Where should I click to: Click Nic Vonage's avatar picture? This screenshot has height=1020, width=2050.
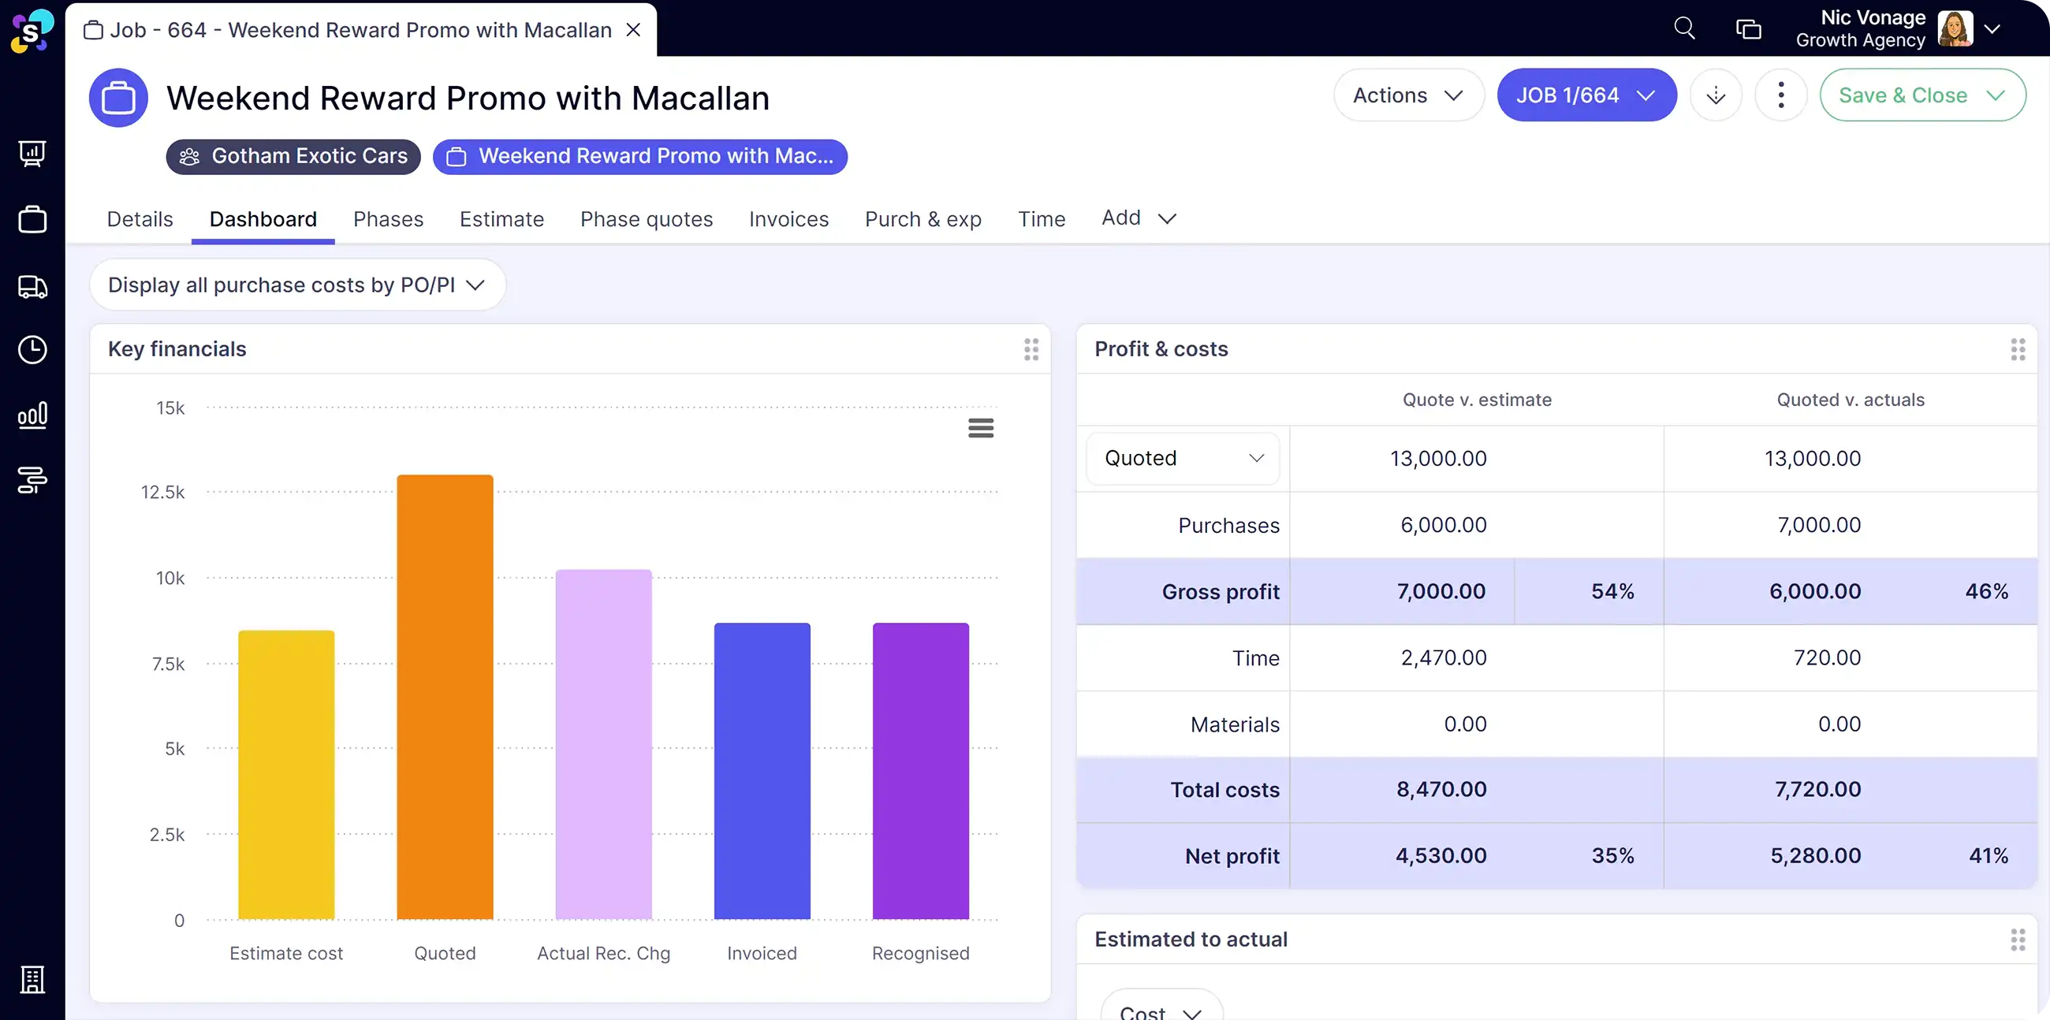click(1954, 28)
